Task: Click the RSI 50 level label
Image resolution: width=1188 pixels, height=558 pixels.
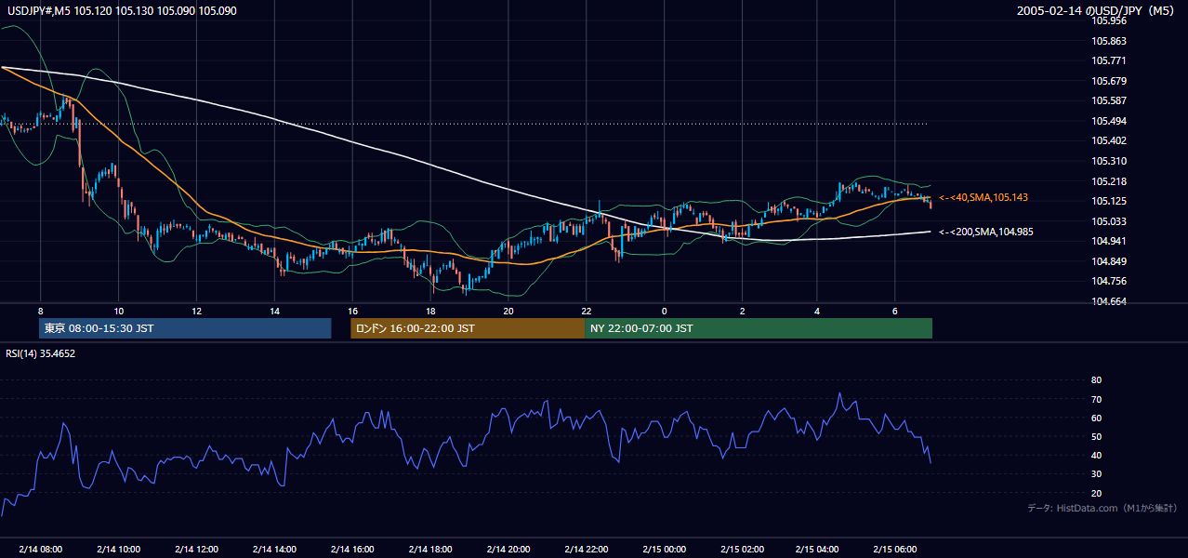Action: coord(1096,436)
